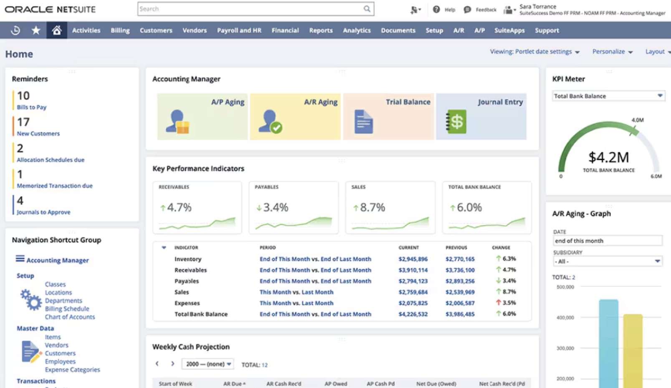The image size is (671, 388).
Task: Open the Shortcuts star icon
Action: tap(36, 30)
